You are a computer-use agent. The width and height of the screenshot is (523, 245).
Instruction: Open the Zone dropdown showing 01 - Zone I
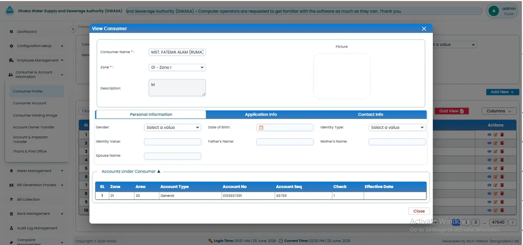pos(177,67)
